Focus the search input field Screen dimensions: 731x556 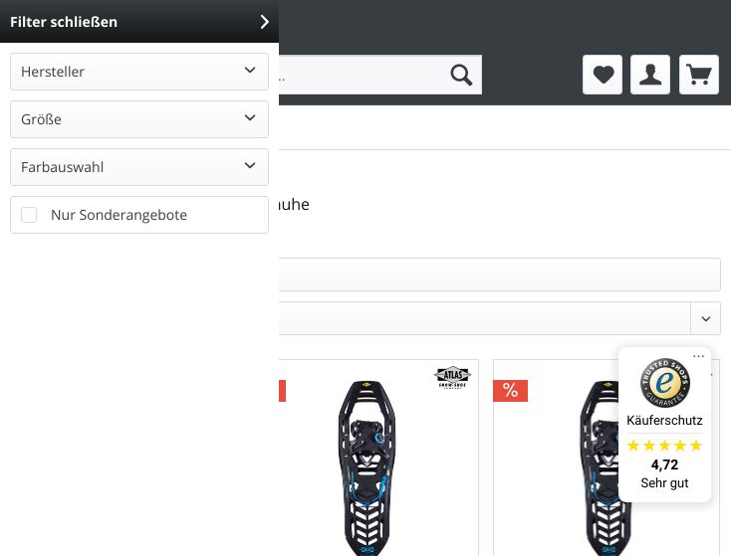(x=364, y=75)
